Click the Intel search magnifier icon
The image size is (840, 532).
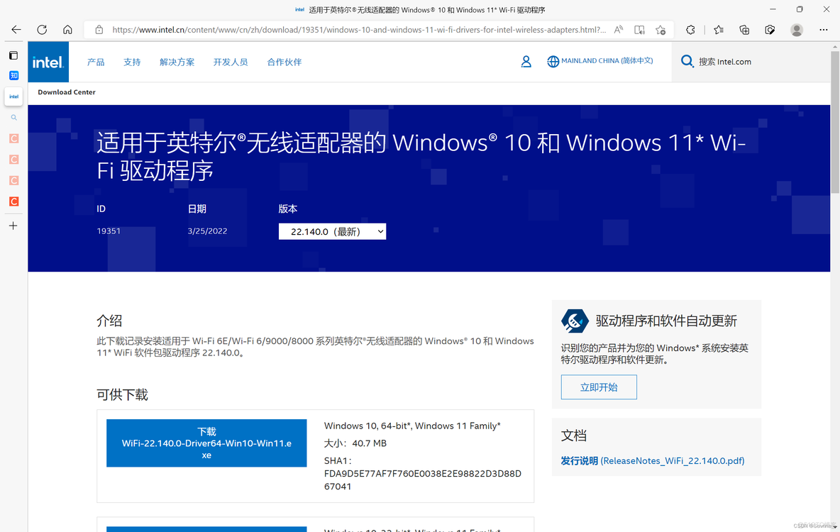click(x=687, y=61)
